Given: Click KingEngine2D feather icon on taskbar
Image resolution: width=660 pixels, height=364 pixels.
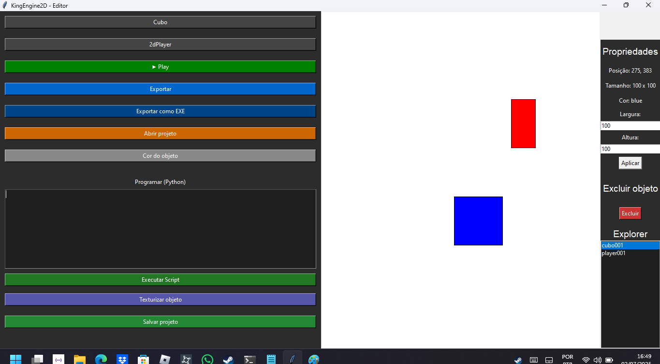Looking at the screenshot, I should click(x=293, y=359).
